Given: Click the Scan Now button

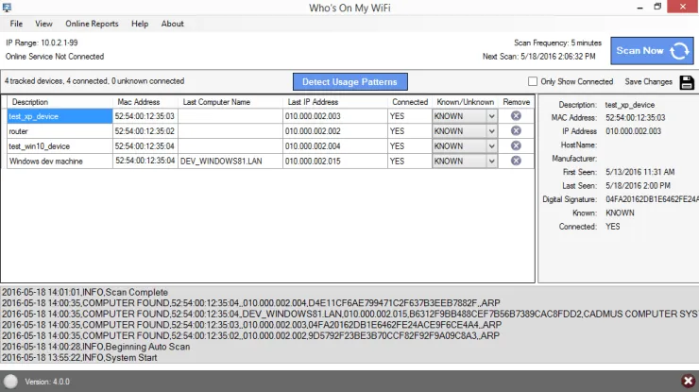Looking at the screenshot, I should tap(652, 51).
